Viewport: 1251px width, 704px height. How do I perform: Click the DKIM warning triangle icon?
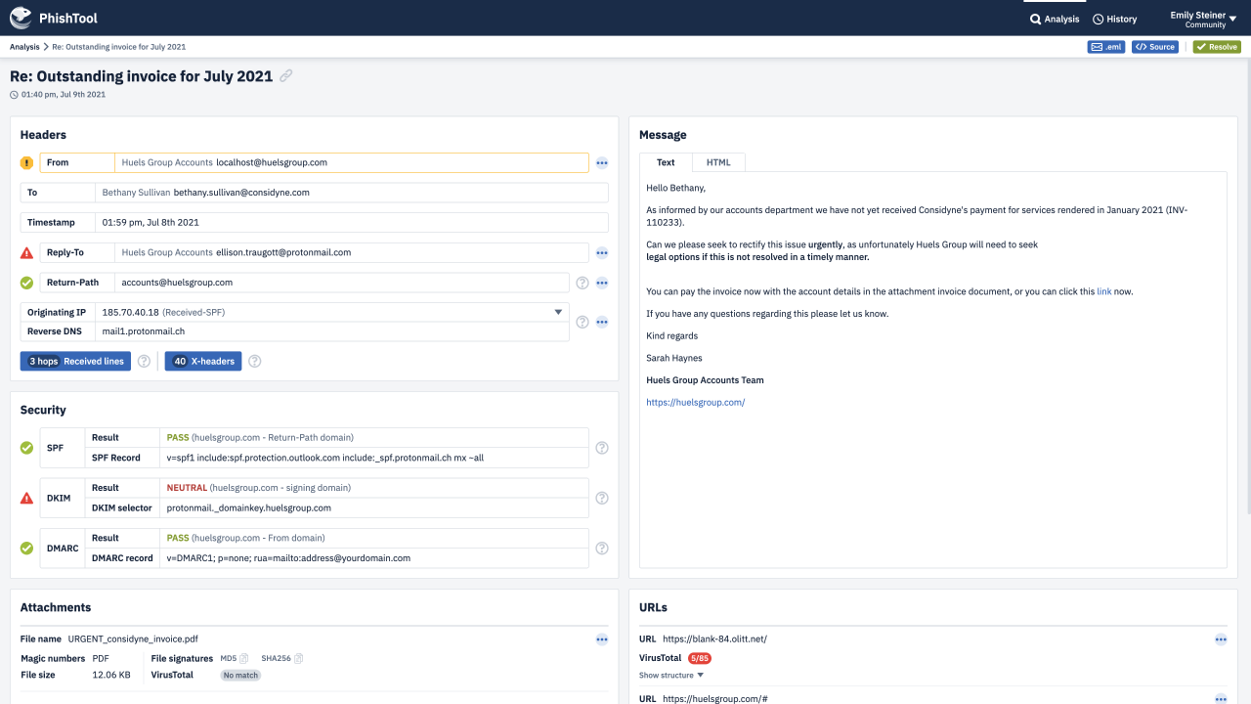pos(27,499)
